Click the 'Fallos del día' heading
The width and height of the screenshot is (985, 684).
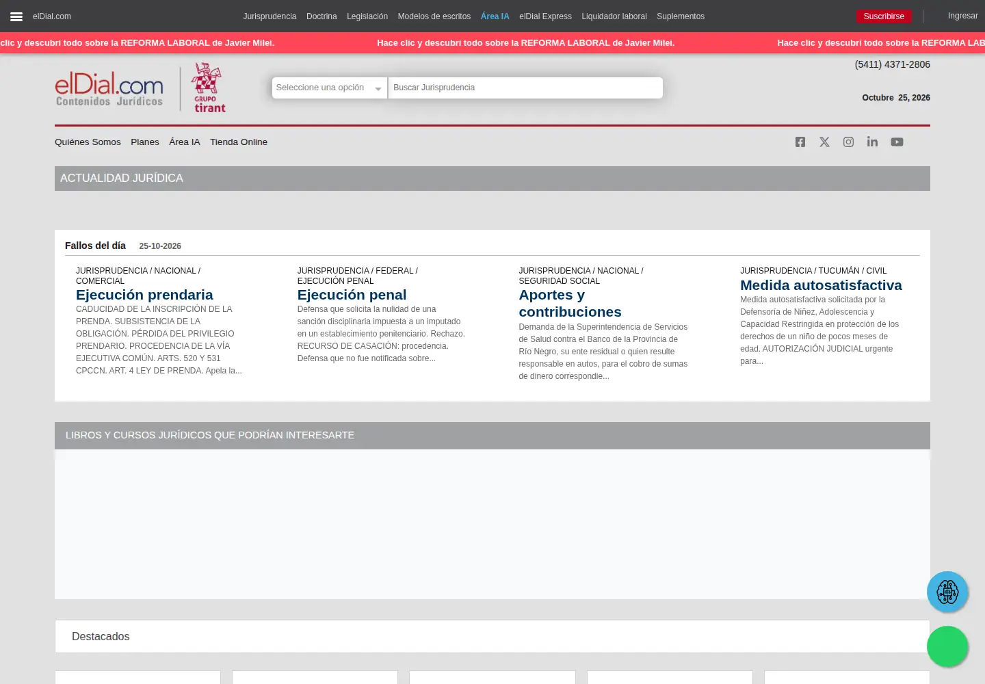(95, 246)
